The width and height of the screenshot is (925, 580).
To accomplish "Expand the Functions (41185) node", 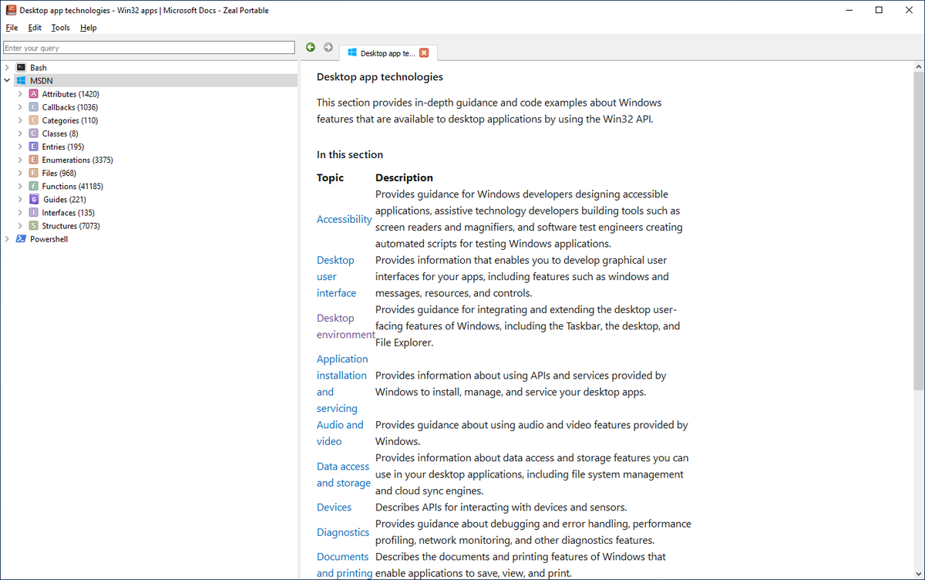I will (21, 186).
